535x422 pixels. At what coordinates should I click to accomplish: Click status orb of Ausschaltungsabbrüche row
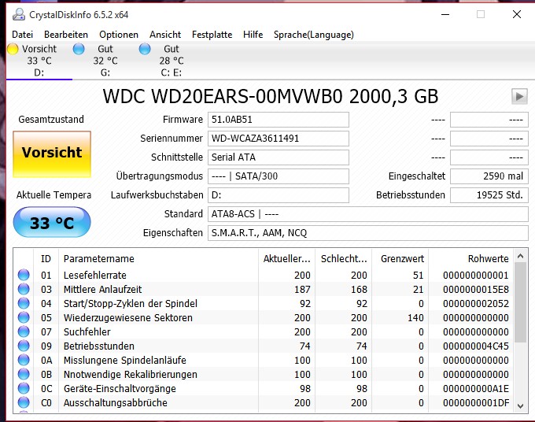click(x=24, y=402)
